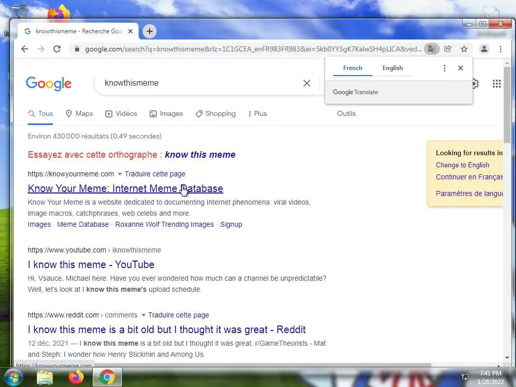The width and height of the screenshot is (516, 387).
Task: Go back using the browser back arrow
Action: (25, 49)
